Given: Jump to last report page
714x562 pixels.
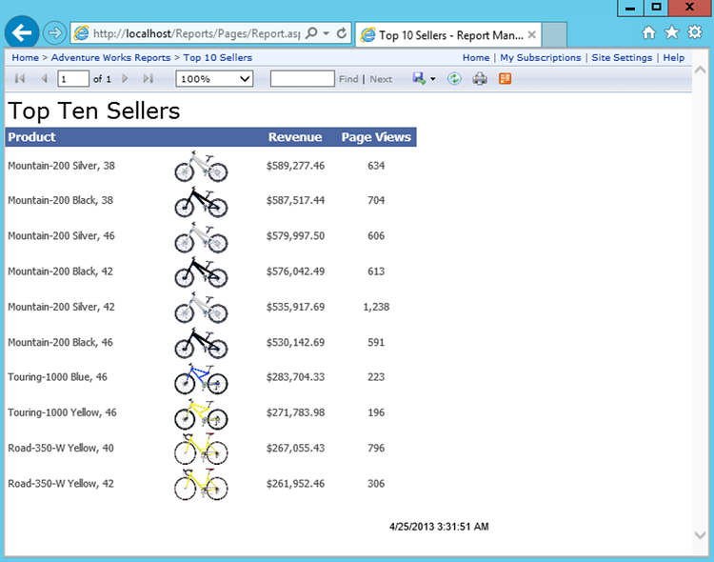Looking at the screenshot, I should click(x=148, y=78).
